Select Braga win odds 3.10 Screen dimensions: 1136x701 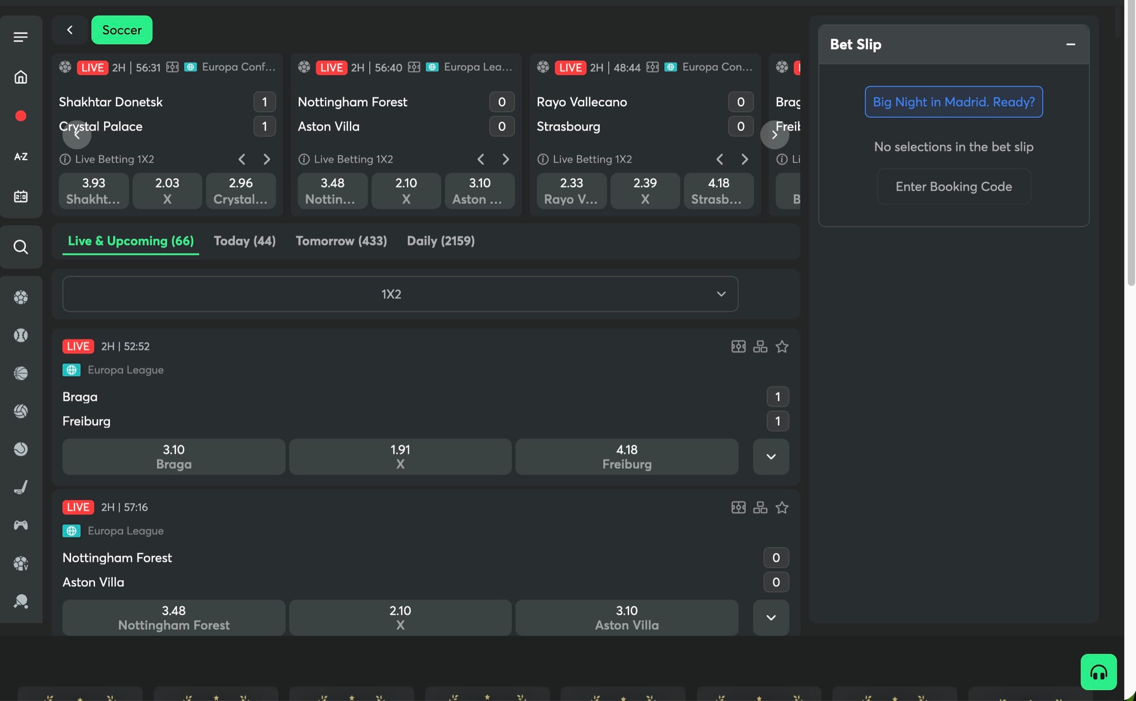174,456
